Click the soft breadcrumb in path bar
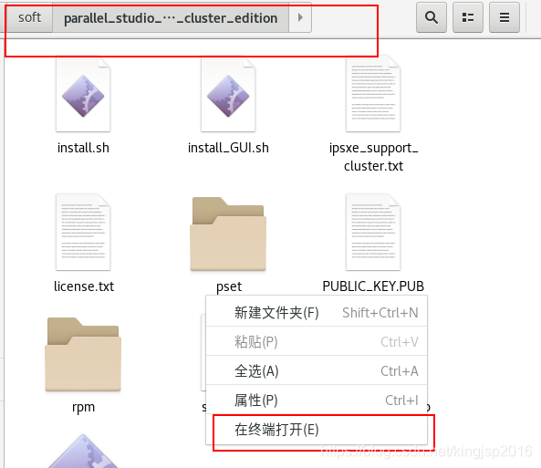 click(29, 17)
